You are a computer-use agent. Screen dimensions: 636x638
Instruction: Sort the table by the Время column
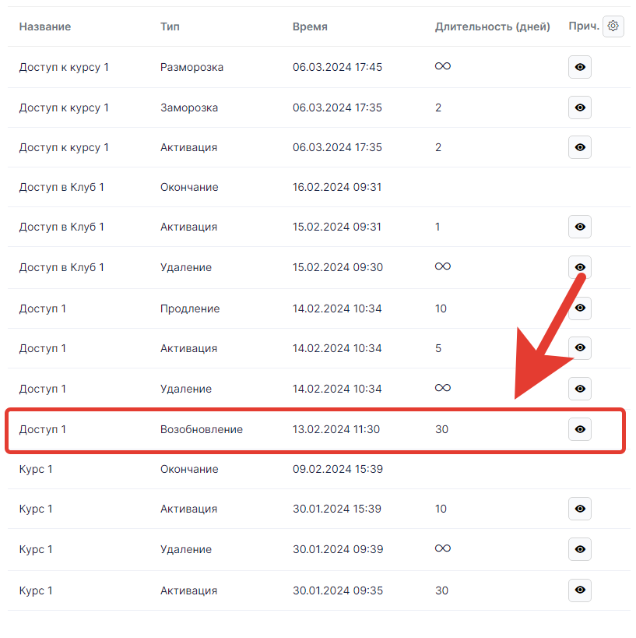pos(310,26)
